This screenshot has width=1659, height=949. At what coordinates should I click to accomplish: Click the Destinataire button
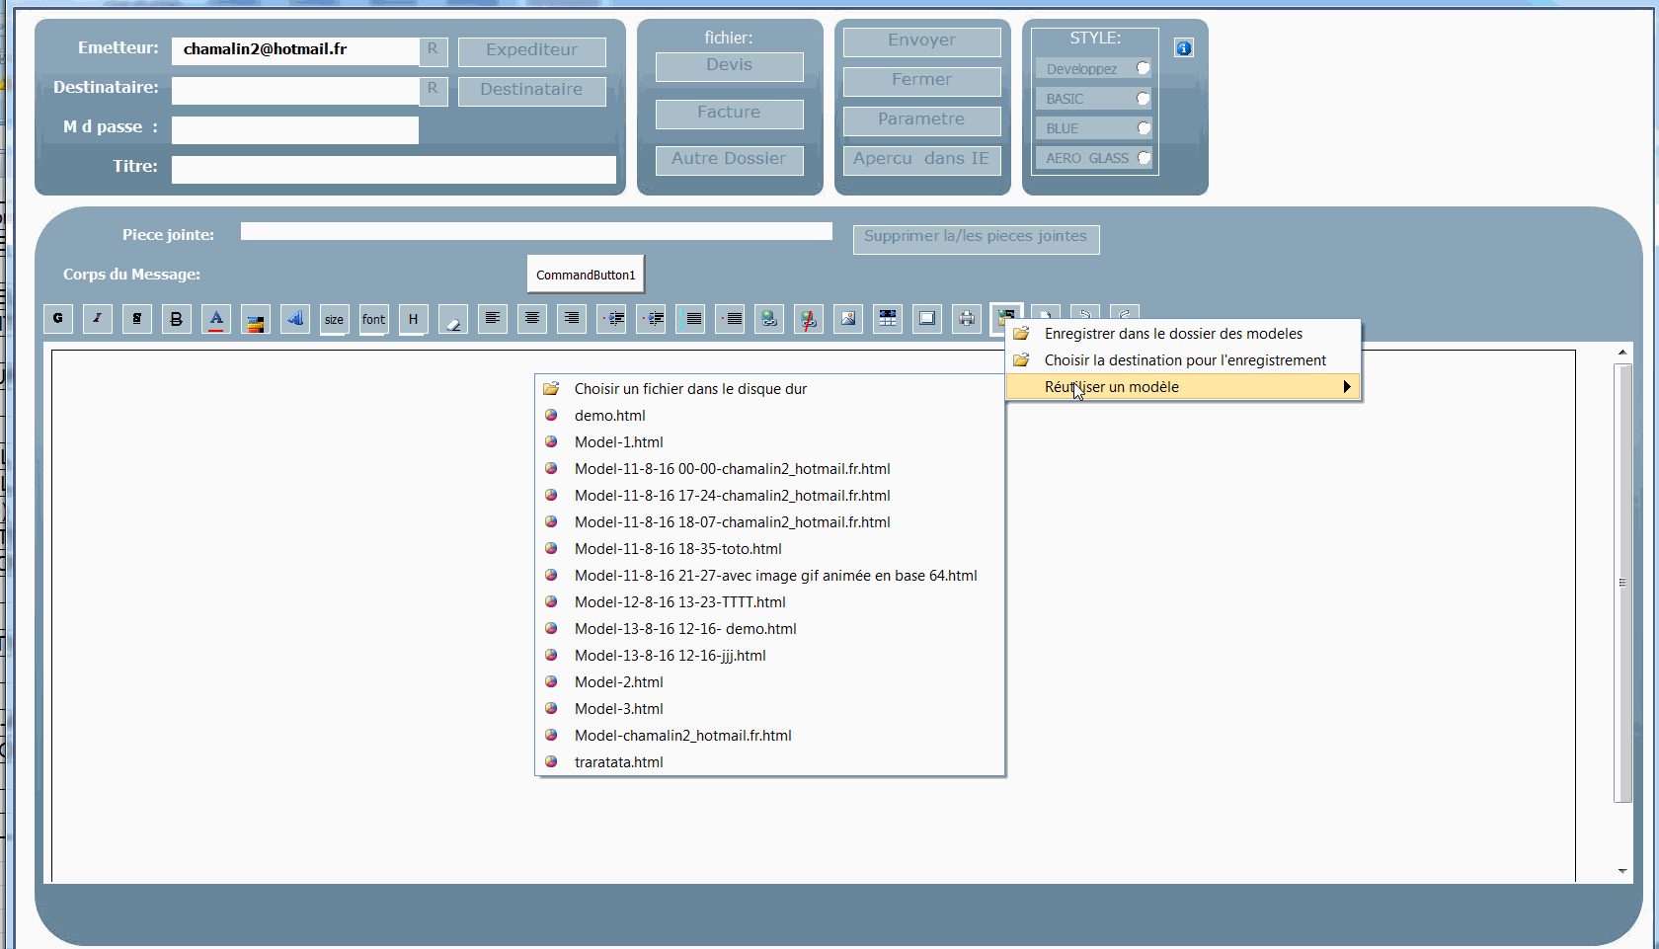coord(532,91)
